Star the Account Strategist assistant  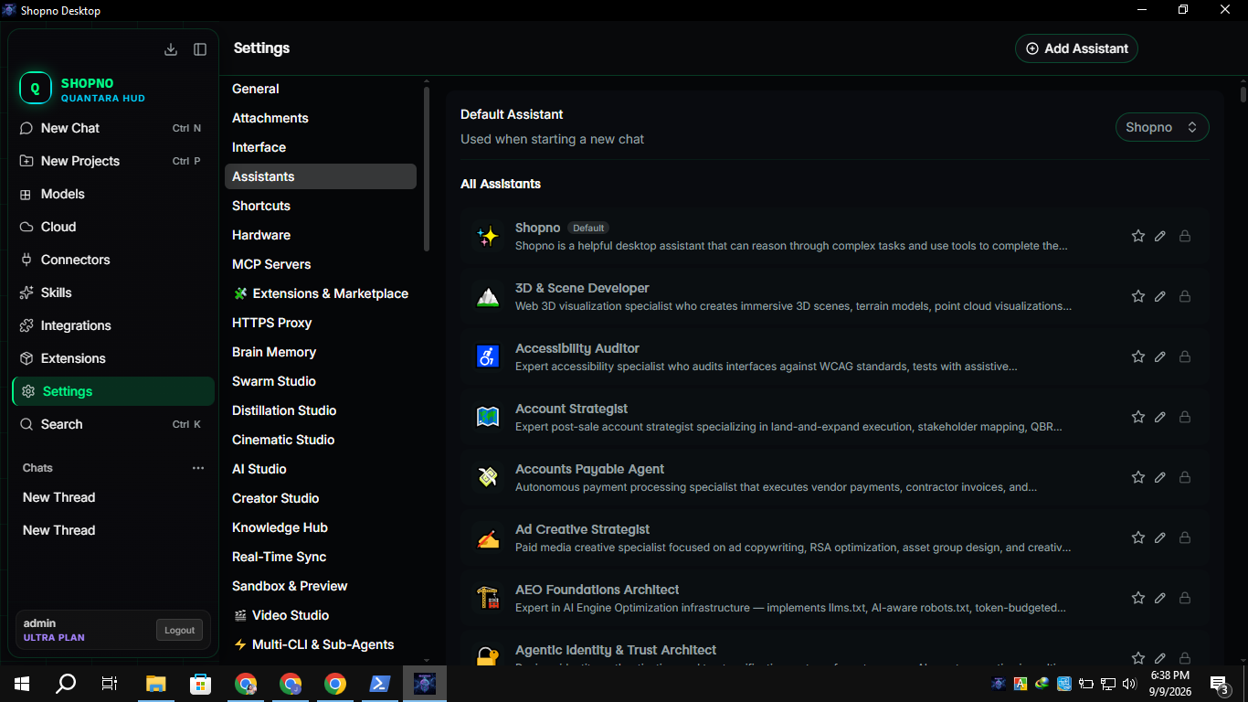point(1138,417)
